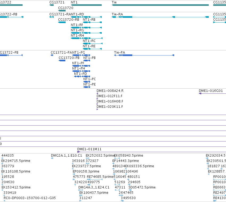Click the DME1-016H08.F label
The height and width of the screenshot is (202, 226).
pyautogui.click(x=110, y=101)
